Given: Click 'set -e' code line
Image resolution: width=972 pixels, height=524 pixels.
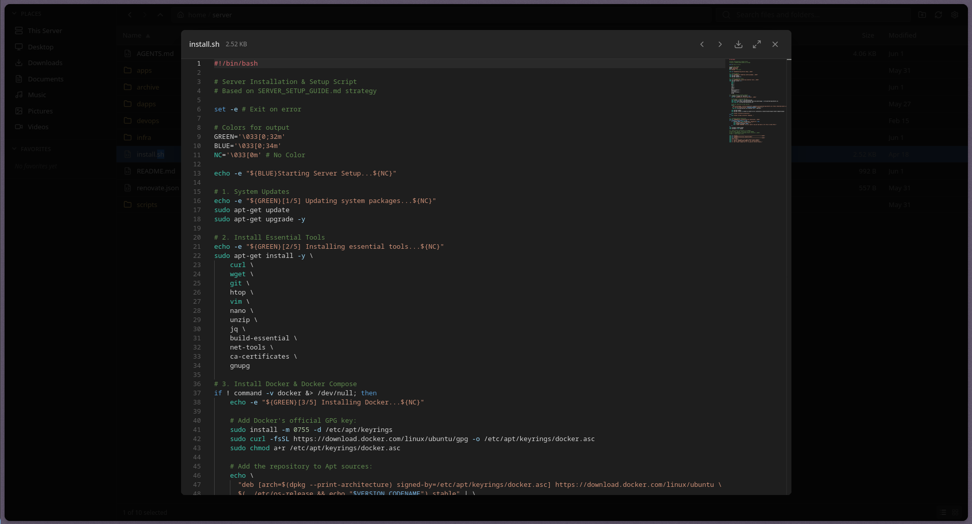Looking at the screenshot, I should (x=257, y=109).
